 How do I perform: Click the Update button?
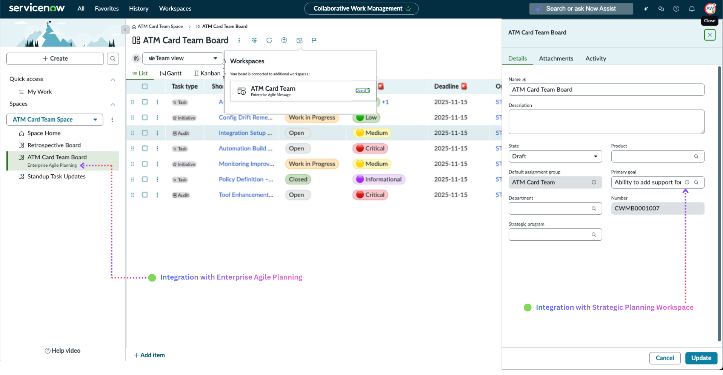coord(701,358)
